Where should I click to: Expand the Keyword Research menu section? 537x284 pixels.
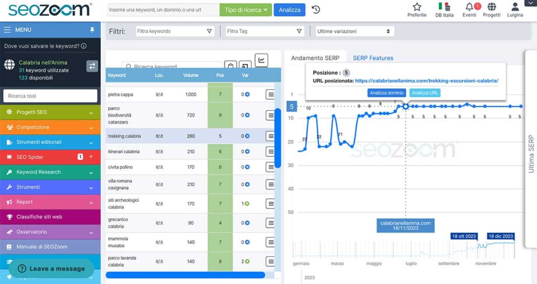click(x=50, y=172)
